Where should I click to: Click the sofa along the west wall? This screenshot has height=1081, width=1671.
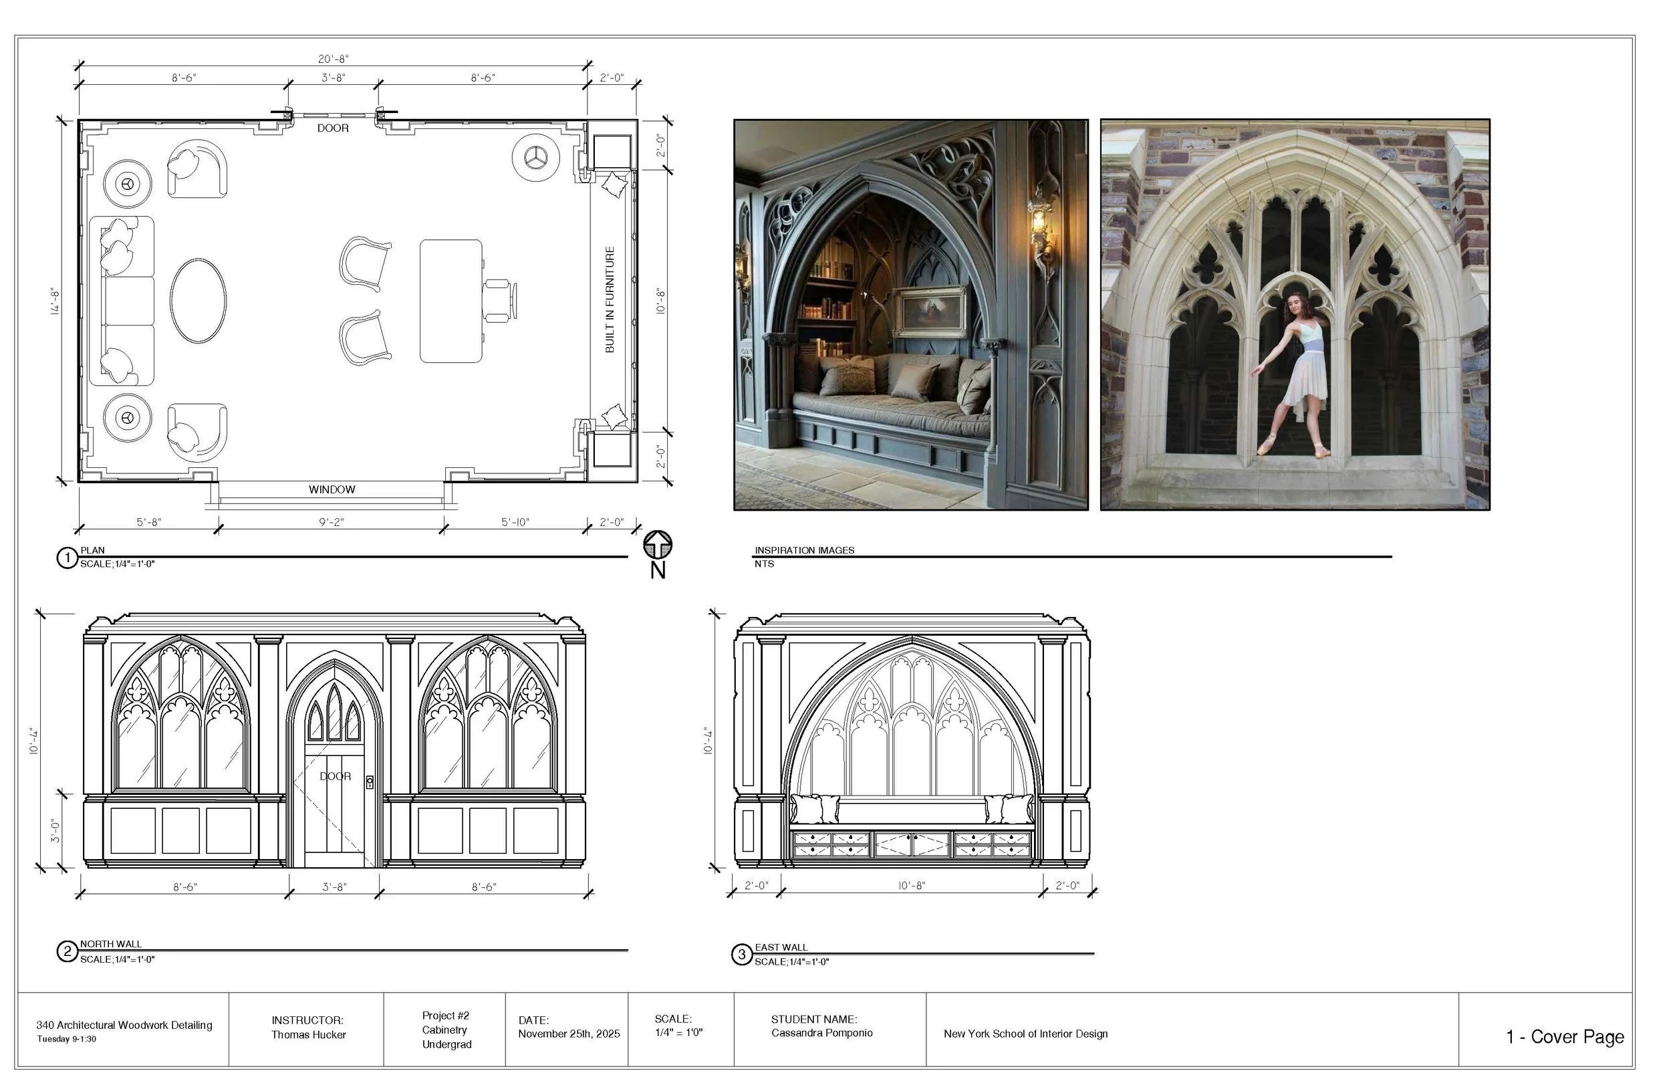(x=122, y=300)
